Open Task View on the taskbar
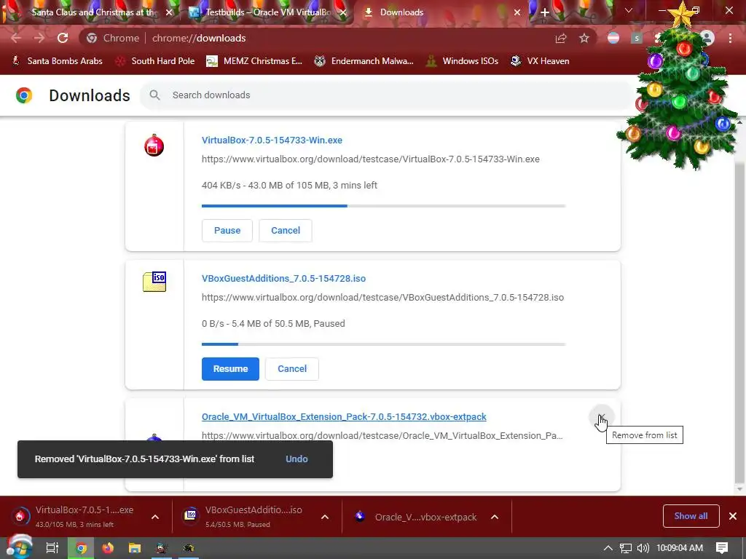 pos(52,548)
